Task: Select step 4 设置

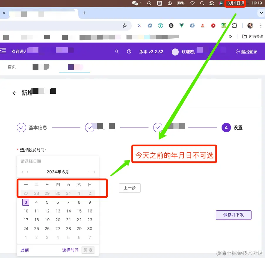Action: [x=232, y=128]
